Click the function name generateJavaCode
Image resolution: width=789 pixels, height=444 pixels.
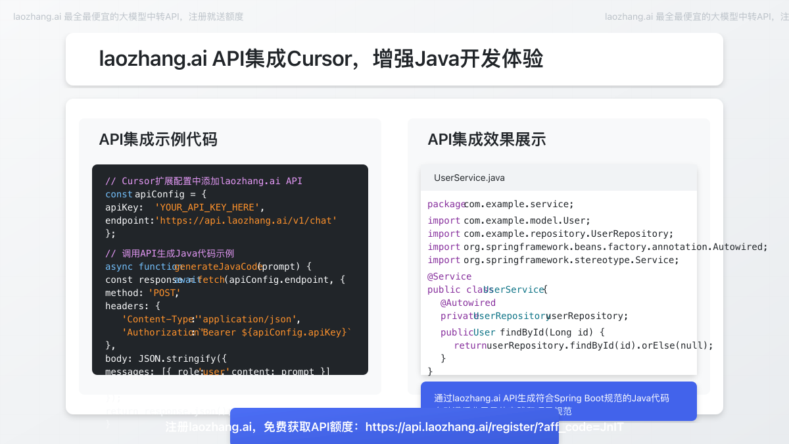[x=218, y=266]
